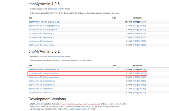This screenshot has width=169, height=111.
Task: Open SHA256 checksum for 4.9.5 source.tar.xz
Action: [142, 45]
